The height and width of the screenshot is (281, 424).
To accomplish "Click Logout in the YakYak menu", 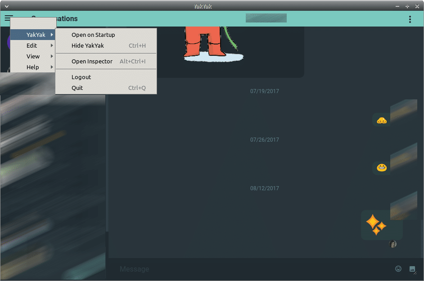I will point(106,77).
